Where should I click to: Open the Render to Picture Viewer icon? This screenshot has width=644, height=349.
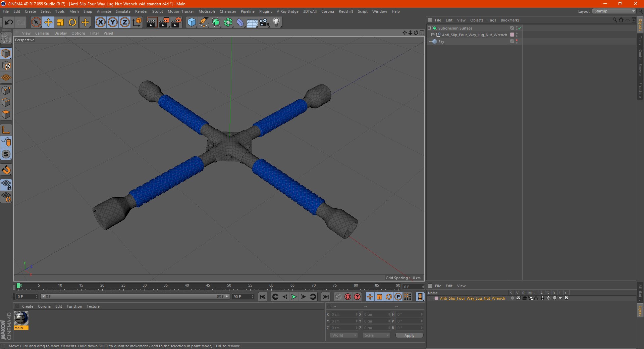pos(164,22)
